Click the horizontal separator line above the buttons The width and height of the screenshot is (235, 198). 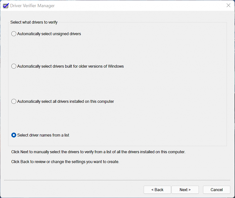coord(118,180)
